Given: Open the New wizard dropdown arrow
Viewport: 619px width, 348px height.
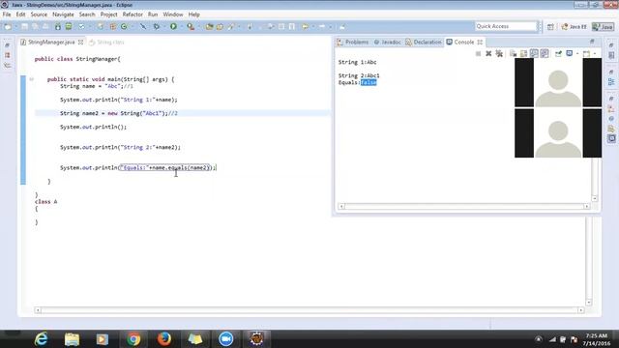Looking at the screenshot, I should coord(16,27).
